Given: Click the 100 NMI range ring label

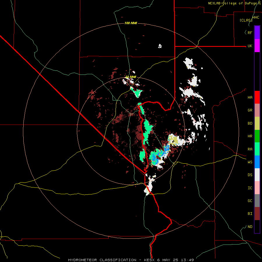Looking at the screenshot, I should pyautogui.click(x=131, y=23).
